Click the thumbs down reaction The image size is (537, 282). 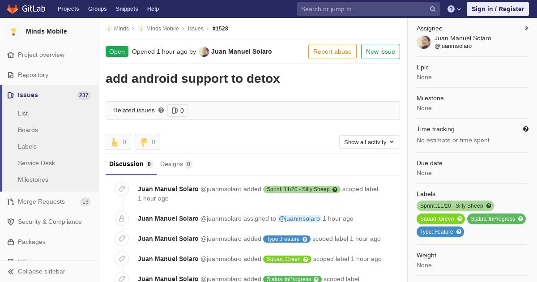[147, 142]
